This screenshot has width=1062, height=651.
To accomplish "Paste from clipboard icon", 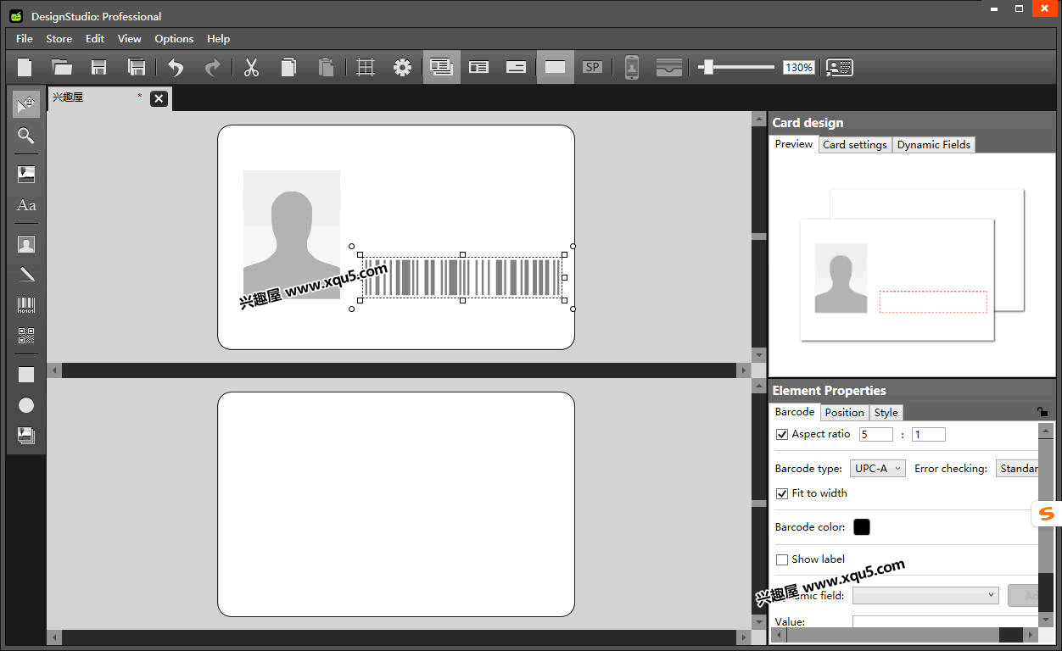I will click(x=326, y=67).
